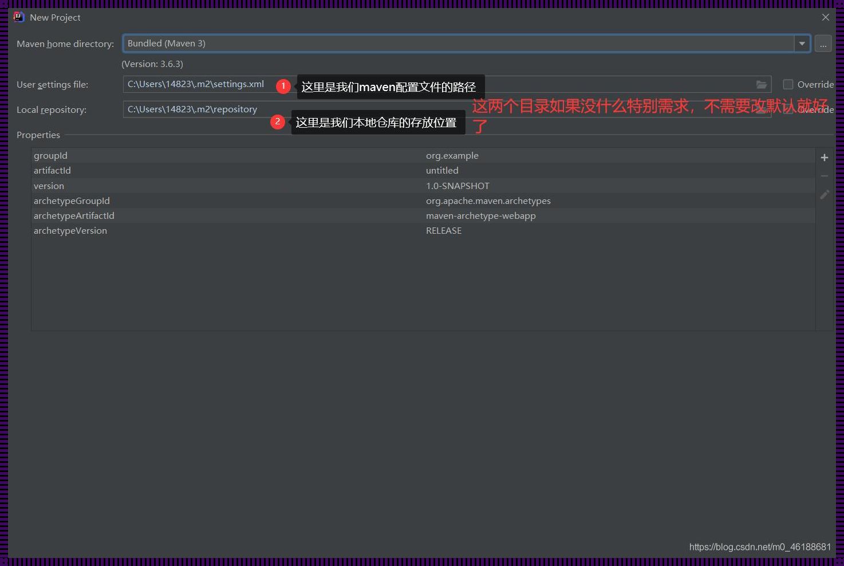
Task: Select the archetypeArtifactId property row
Action: 423,215
